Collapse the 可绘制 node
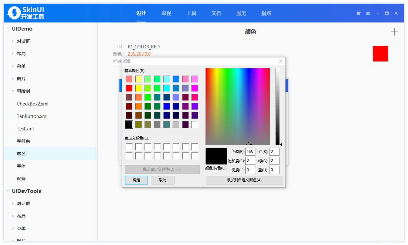 [x=13, y=91]
